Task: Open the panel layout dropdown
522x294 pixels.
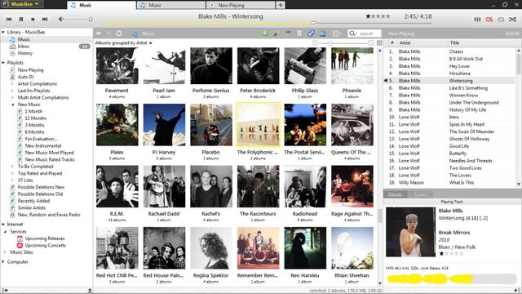Action: click(x=337, y=33)
